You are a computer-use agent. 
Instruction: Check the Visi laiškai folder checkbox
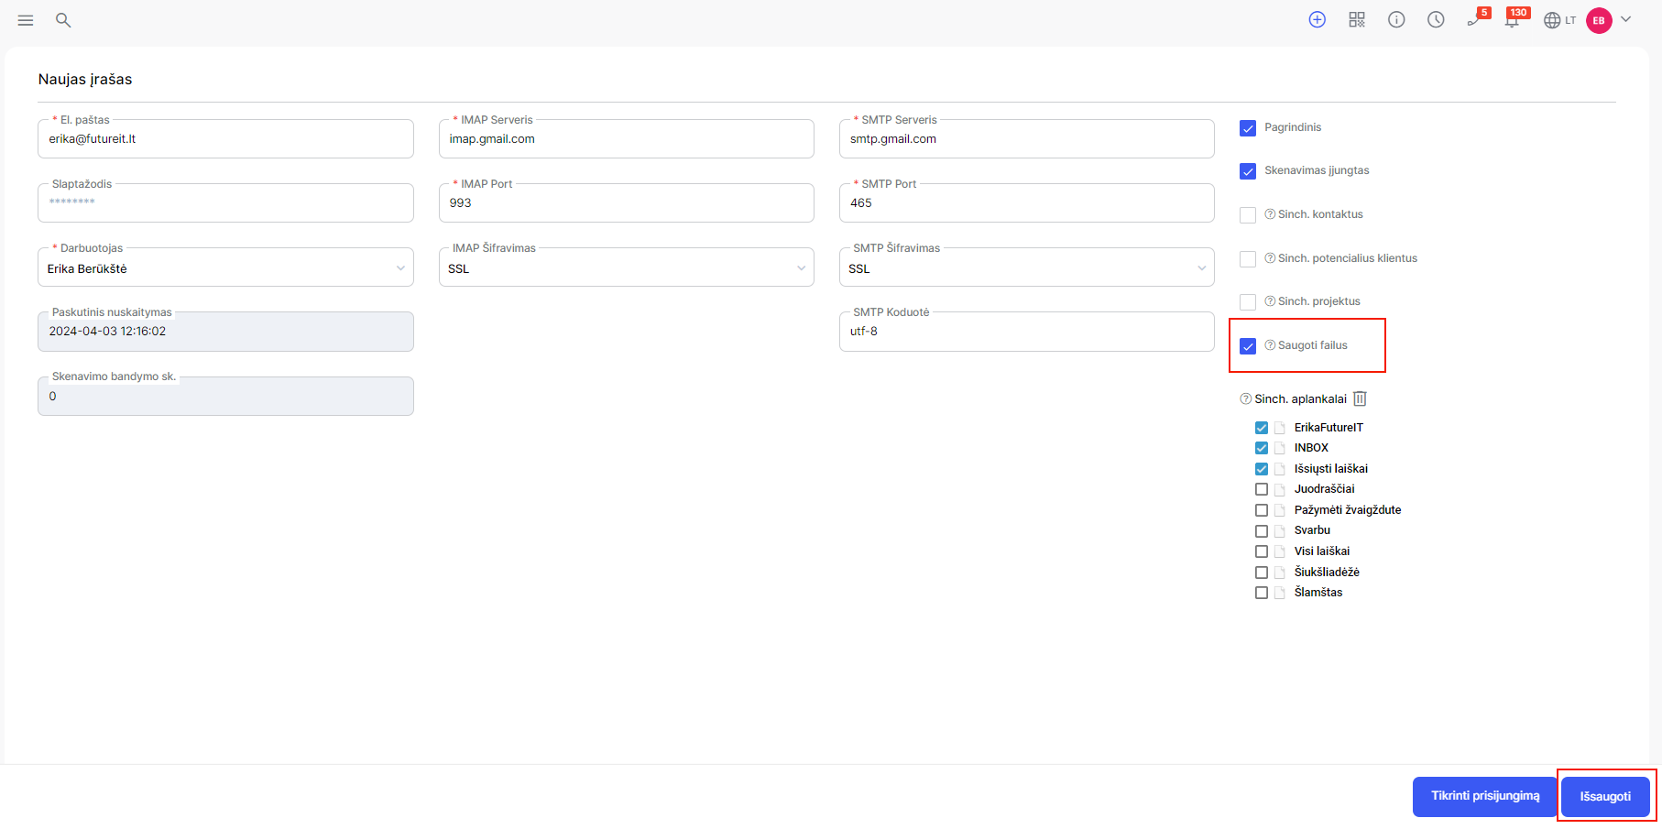(x=1262, y=551)
